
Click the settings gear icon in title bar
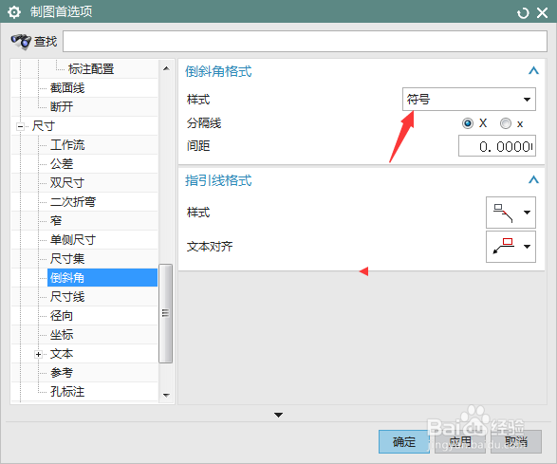[x=14, y=12]
